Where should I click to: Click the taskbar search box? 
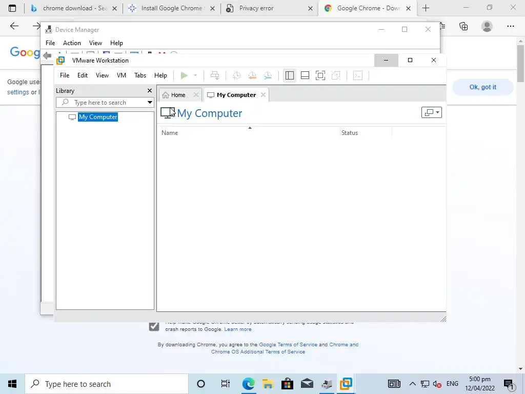coord(107,384)
